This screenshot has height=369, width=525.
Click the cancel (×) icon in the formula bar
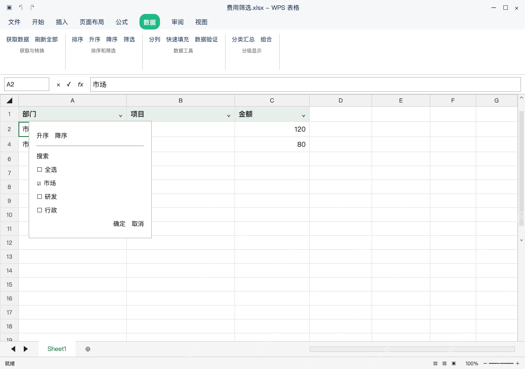tap(58, 85)
